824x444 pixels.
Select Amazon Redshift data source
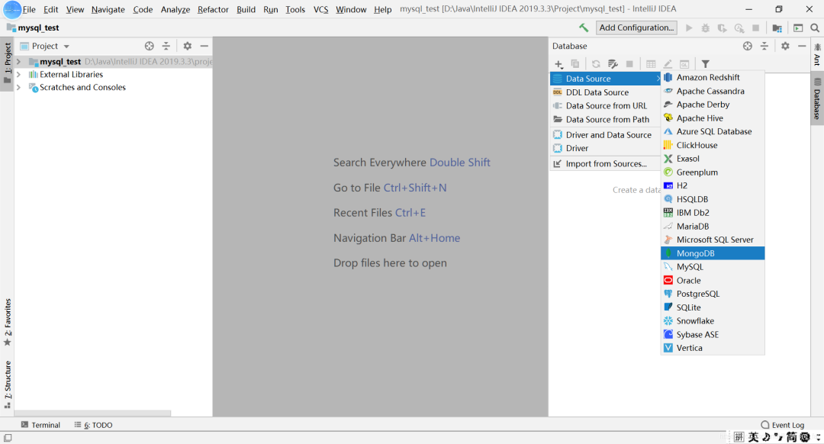[713, 77]
